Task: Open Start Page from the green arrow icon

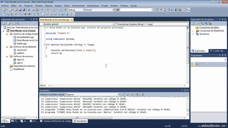Action: pos(176,10)
